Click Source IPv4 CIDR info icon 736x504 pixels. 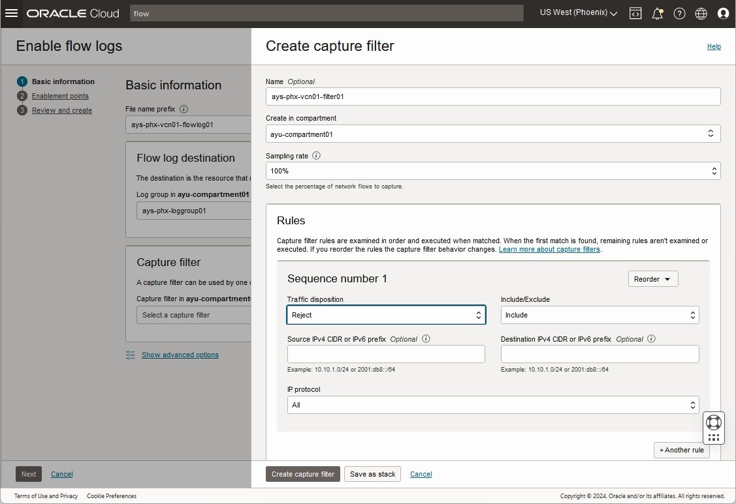click(x=426, y=339)
